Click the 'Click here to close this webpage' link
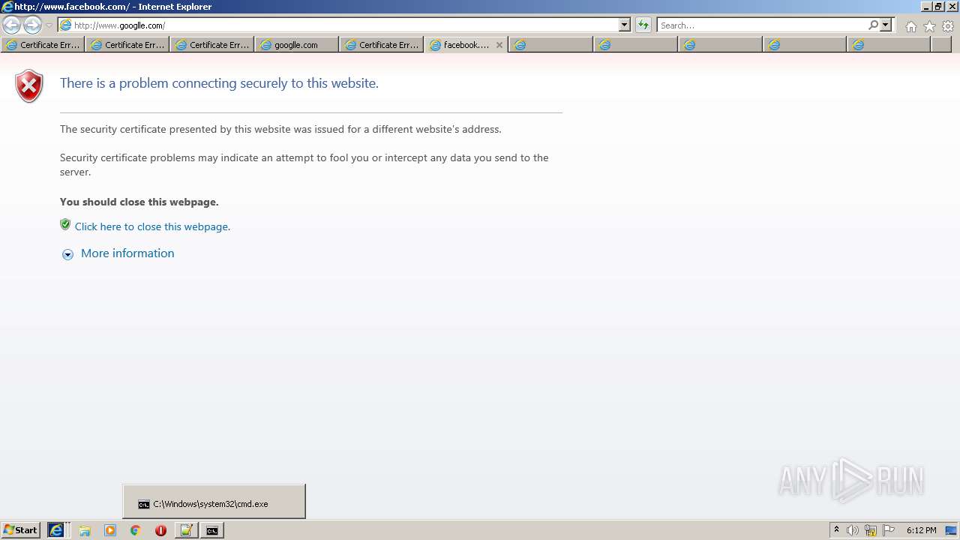Screen dimensions: 960x540 tap(152, 226)
